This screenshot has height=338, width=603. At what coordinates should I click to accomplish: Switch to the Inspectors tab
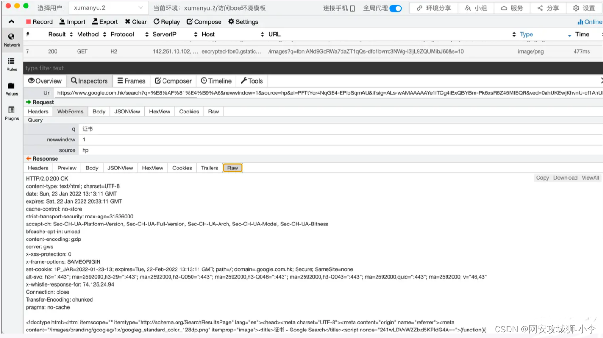tap(89, 81)
